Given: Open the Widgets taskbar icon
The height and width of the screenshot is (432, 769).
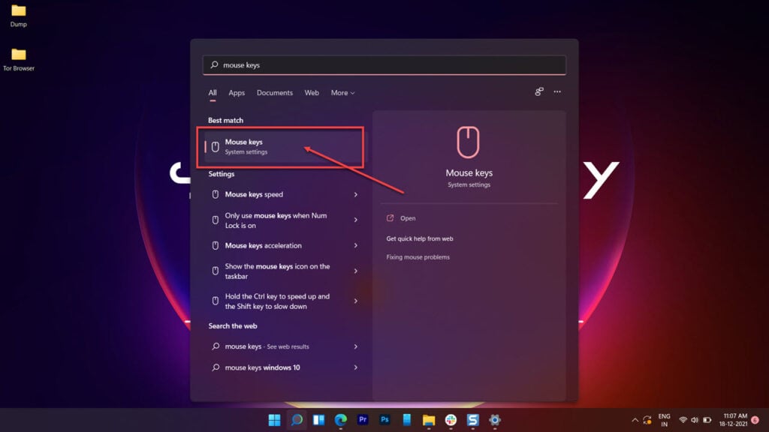Looking at the screenshot, I should pyautogui.click(x=318, y=420).
